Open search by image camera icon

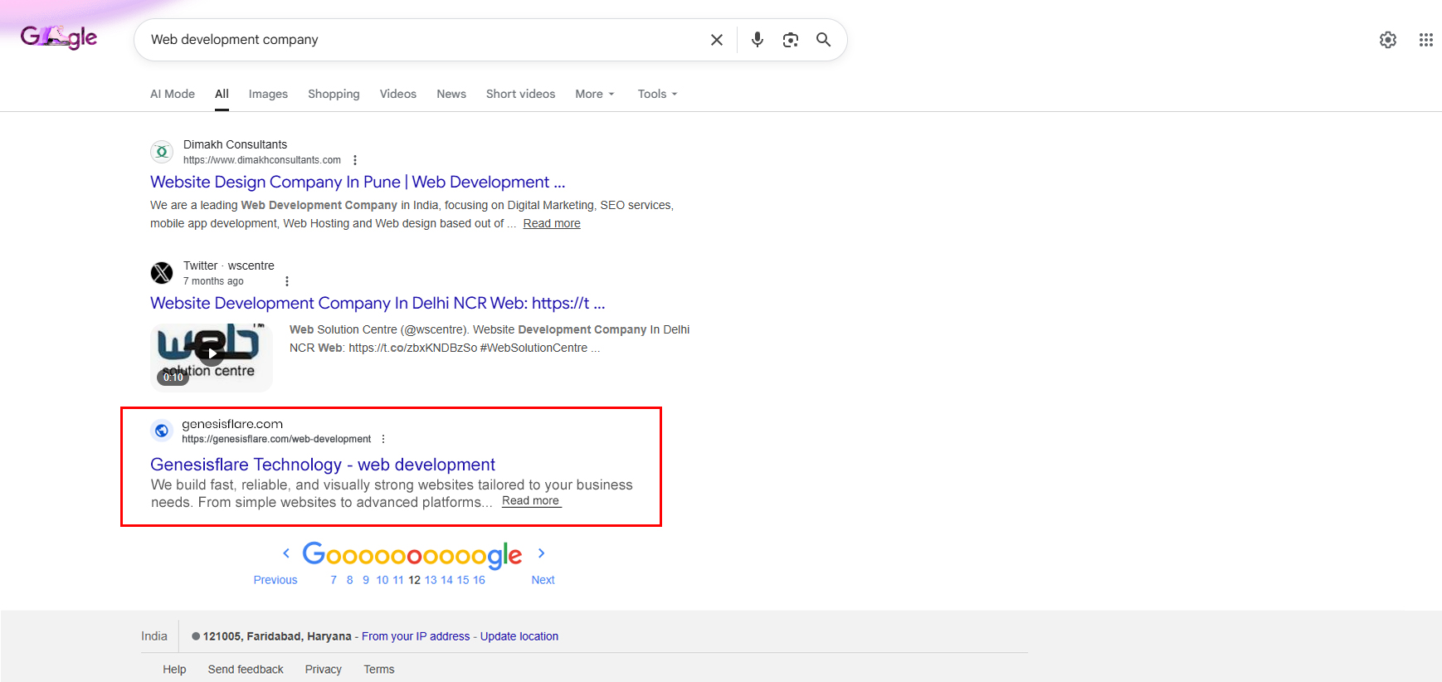[x=790, y=40]
